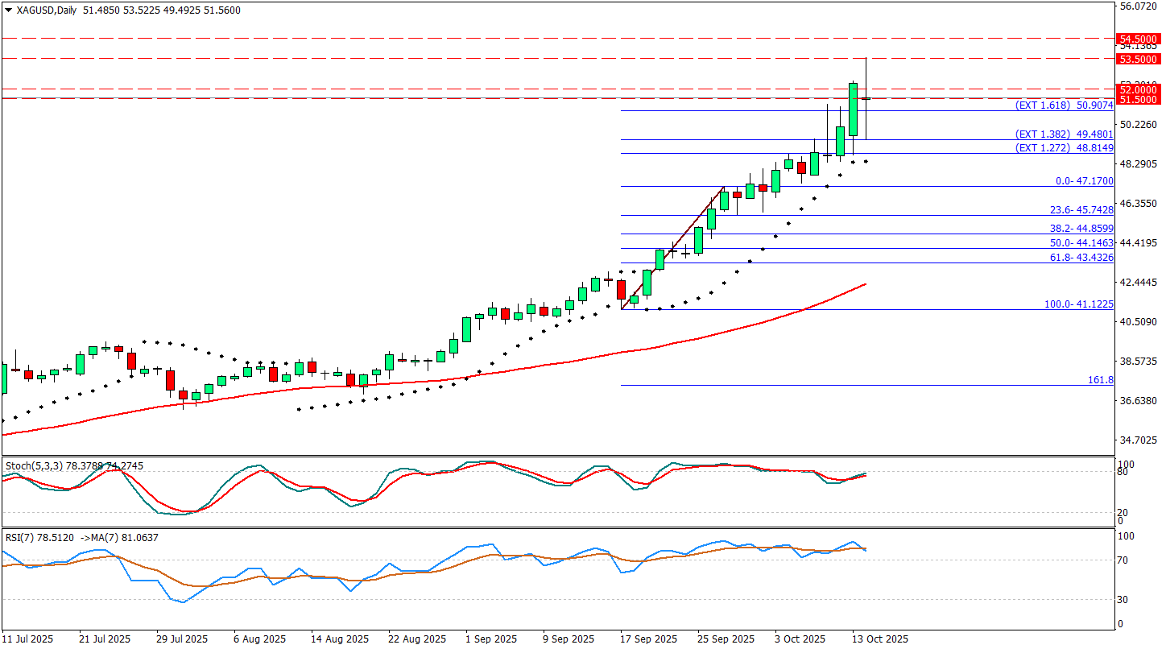This screenshot has width=1166, height=649.
Task: Select the EXT 1.382 Fibonacci level label
Action: click(x=1064, y=134)
